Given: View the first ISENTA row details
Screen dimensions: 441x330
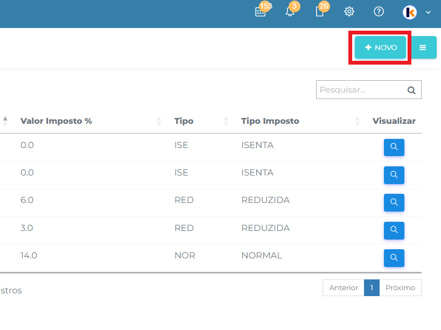Looking at the screenshot, I should click(394, 147).
